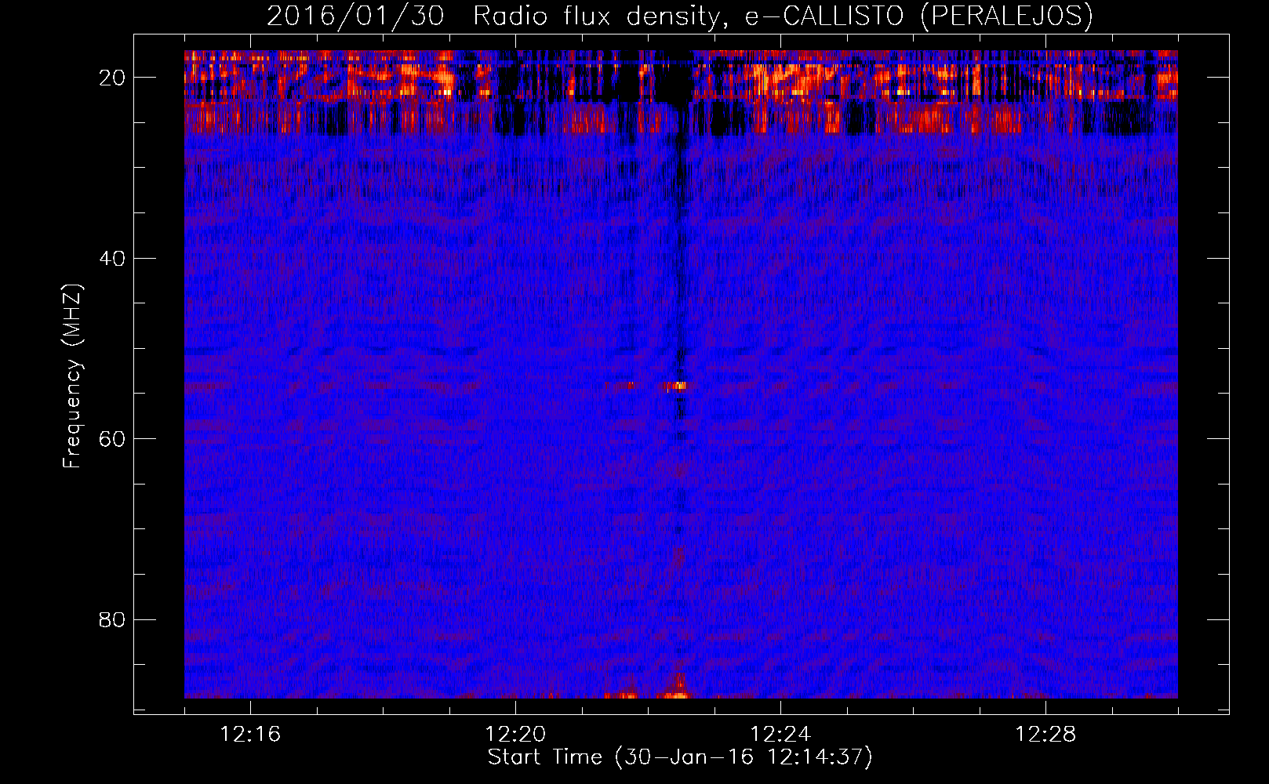Click the bright burst spot near 54 MHz
The image size is (1269, 784).
[x=676, y=385]
